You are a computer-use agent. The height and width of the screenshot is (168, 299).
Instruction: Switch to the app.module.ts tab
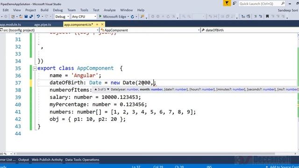pos(10,25)
